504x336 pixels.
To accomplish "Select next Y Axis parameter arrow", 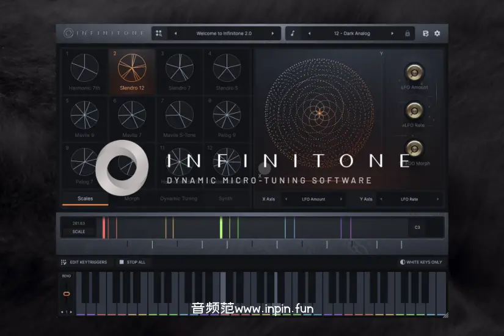I will pyautogui.click(x=438, y=199).
